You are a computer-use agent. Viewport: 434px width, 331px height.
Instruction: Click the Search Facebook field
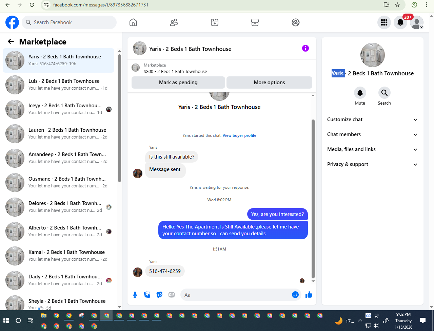click(x=70, y=22)
